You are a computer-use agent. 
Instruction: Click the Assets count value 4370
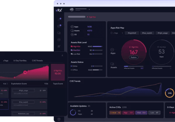tap(90, 31)
